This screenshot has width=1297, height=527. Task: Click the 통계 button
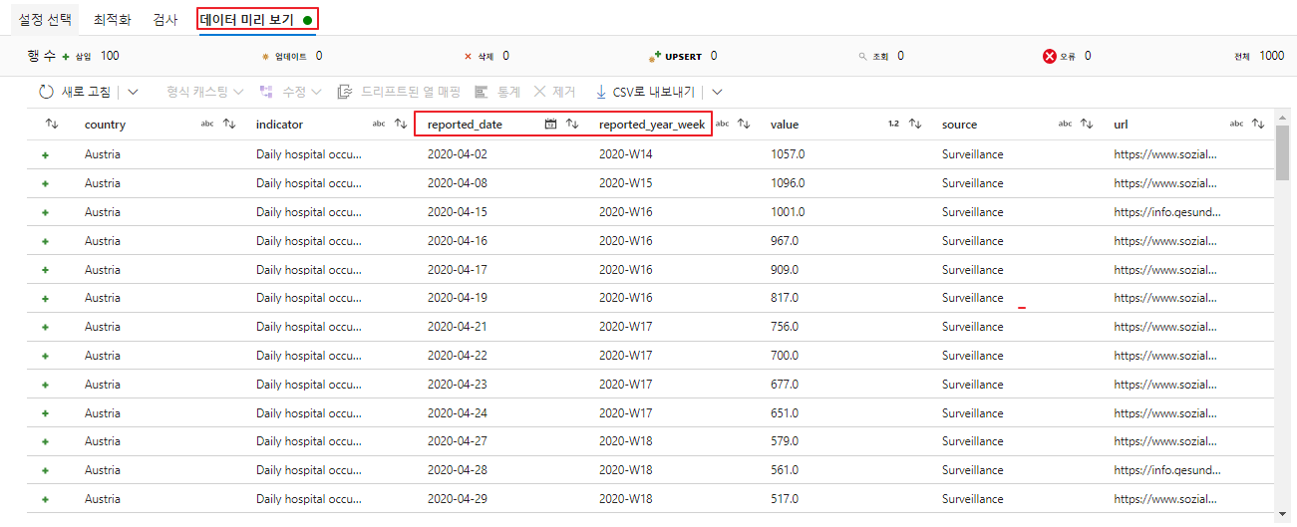tap(497, 92)
